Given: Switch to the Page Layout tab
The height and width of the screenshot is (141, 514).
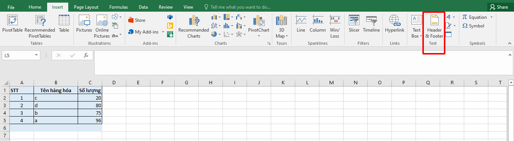Looking at the screenshot, I should (x=86, y=7).
